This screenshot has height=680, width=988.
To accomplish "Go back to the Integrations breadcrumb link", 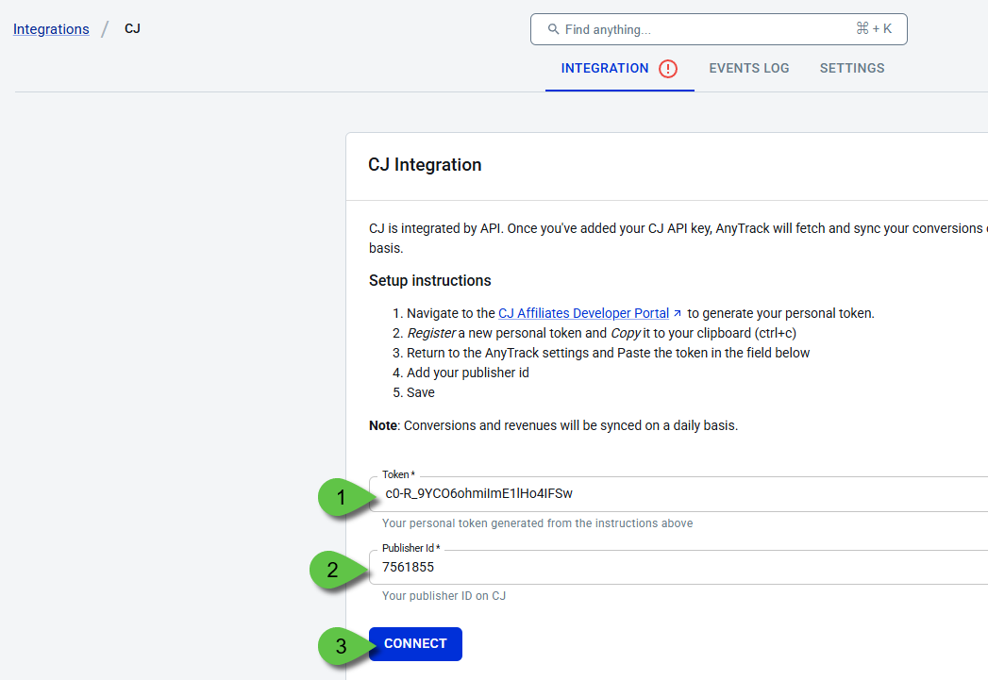I will click(x=51, y=29).
